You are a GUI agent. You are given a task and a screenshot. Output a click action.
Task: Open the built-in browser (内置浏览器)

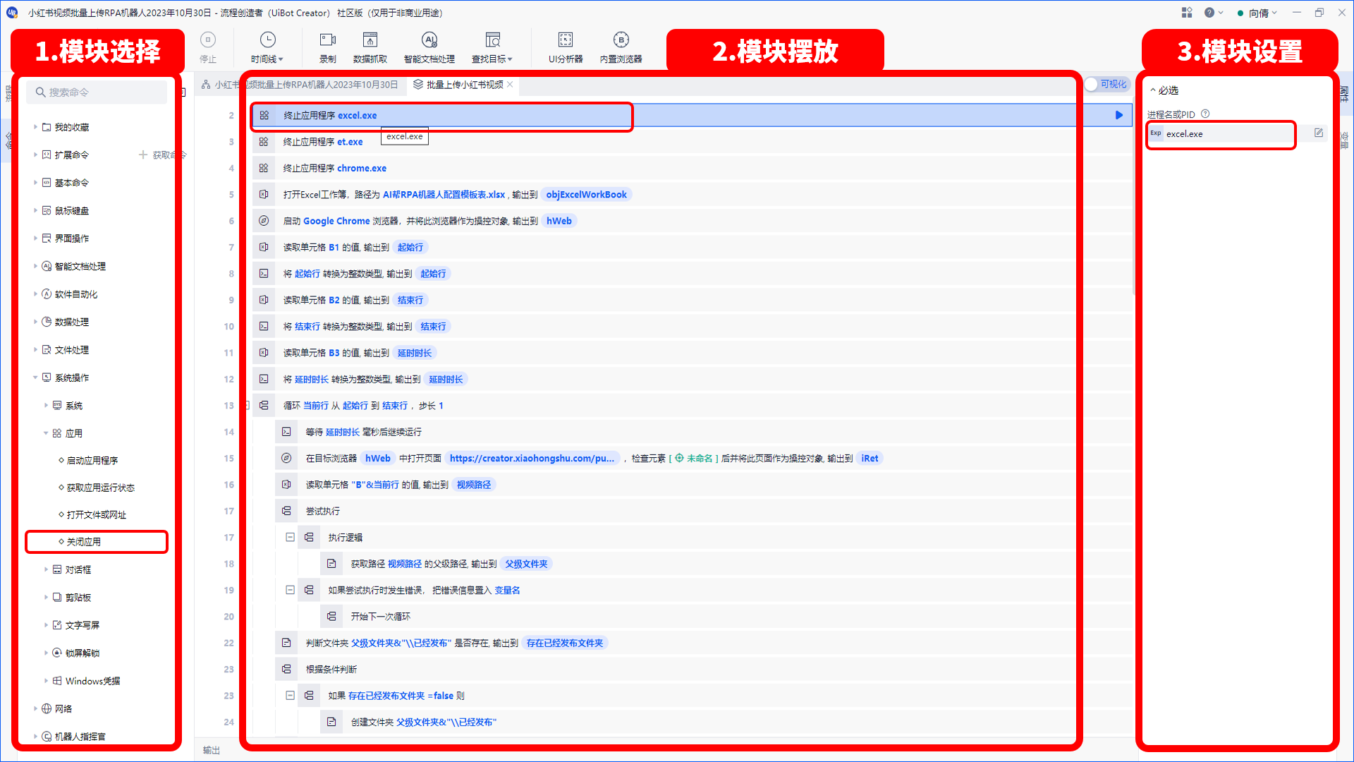[x=621, y=47]
